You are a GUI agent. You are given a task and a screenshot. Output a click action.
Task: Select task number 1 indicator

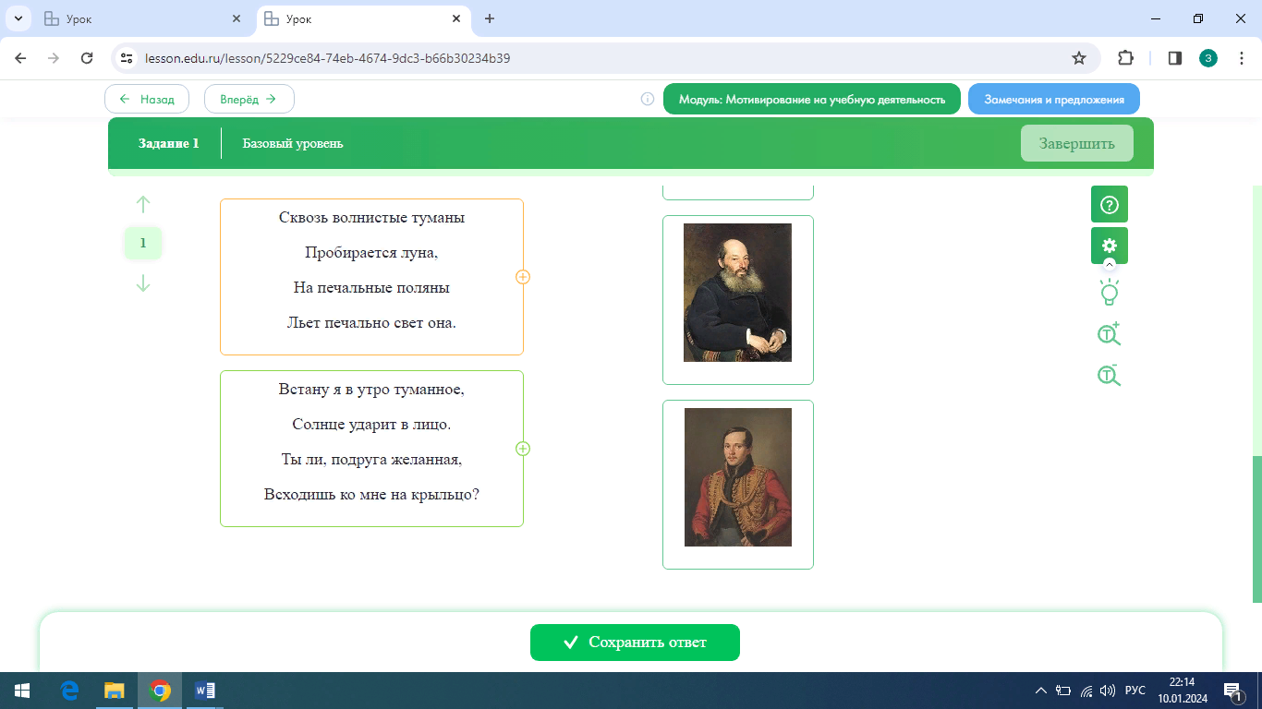coord(143,244)
